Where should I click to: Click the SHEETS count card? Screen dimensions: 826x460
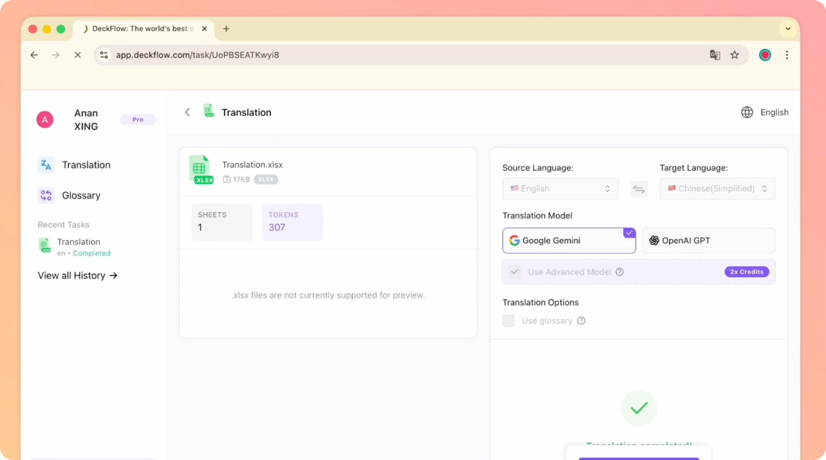point(222,222)
